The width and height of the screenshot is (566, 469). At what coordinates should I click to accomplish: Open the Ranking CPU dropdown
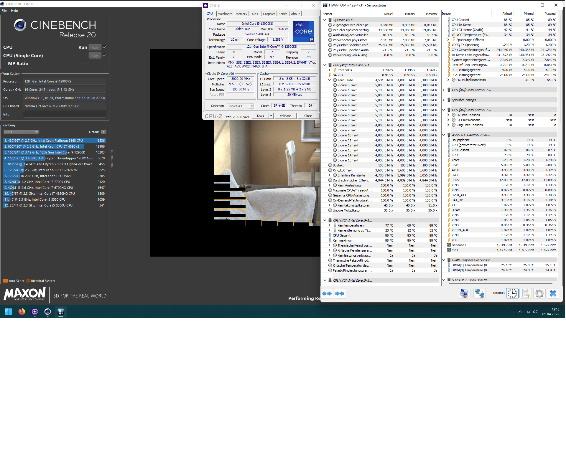point(21,132)
